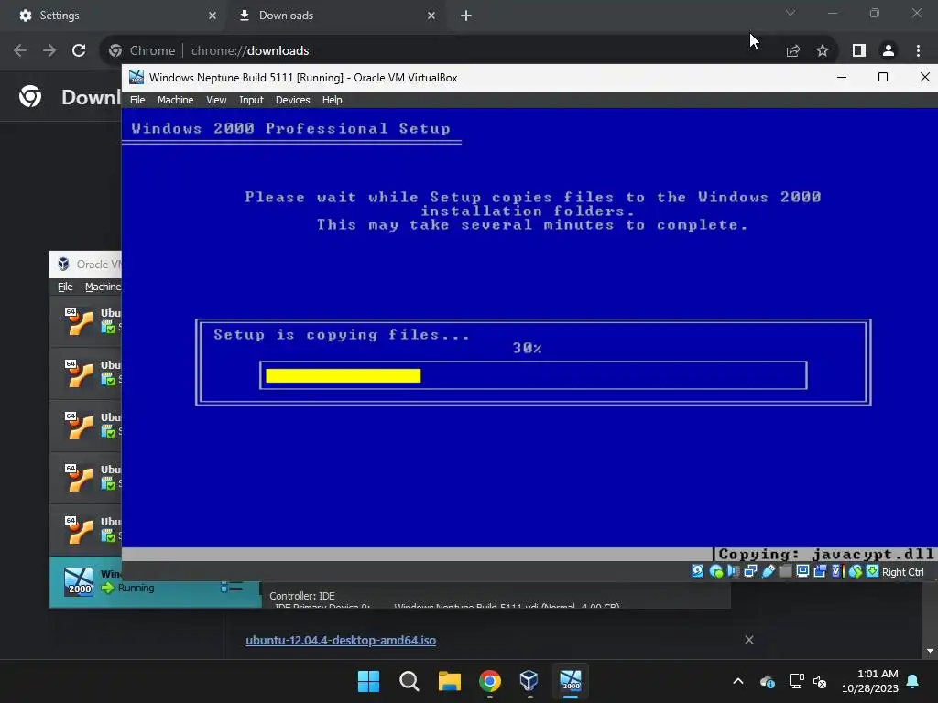Click the CPU virtualization indicator in VM status bar
938x703 pixels.
coord(838,571)
